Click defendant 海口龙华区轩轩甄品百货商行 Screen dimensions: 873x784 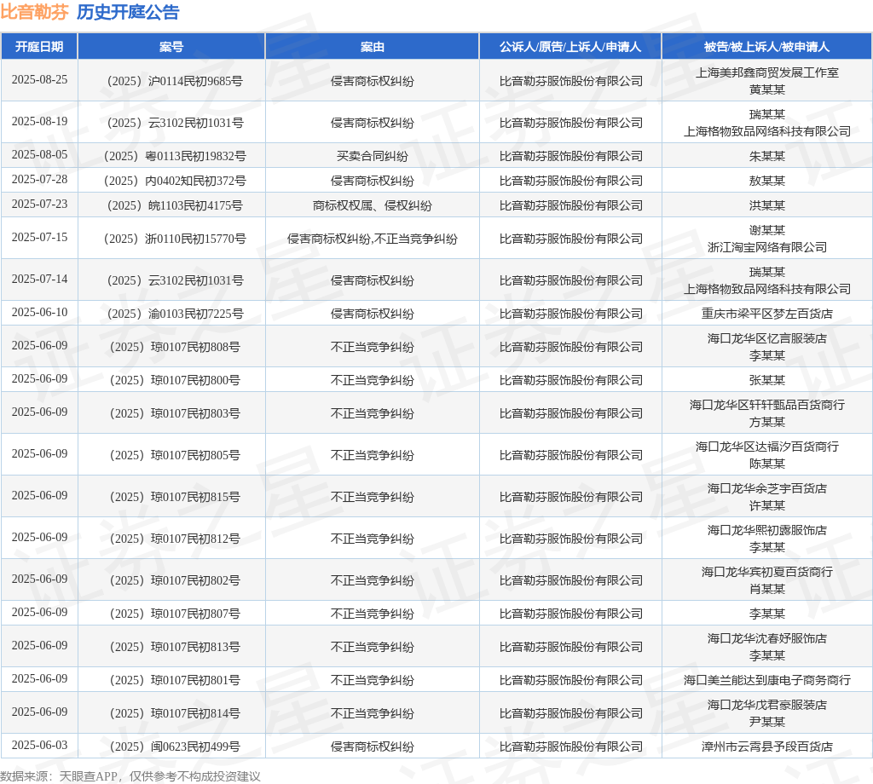point(766,406)
